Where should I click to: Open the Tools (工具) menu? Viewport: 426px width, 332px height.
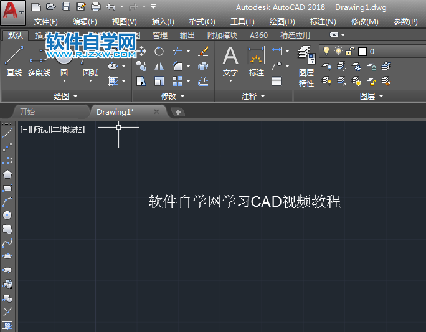point(242,21)
